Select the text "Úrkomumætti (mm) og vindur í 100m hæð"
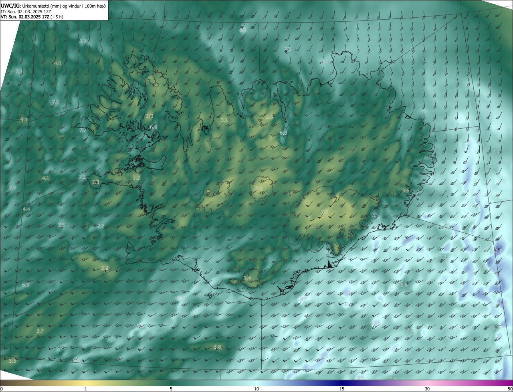The image size is (513, 392). point(64,6)
